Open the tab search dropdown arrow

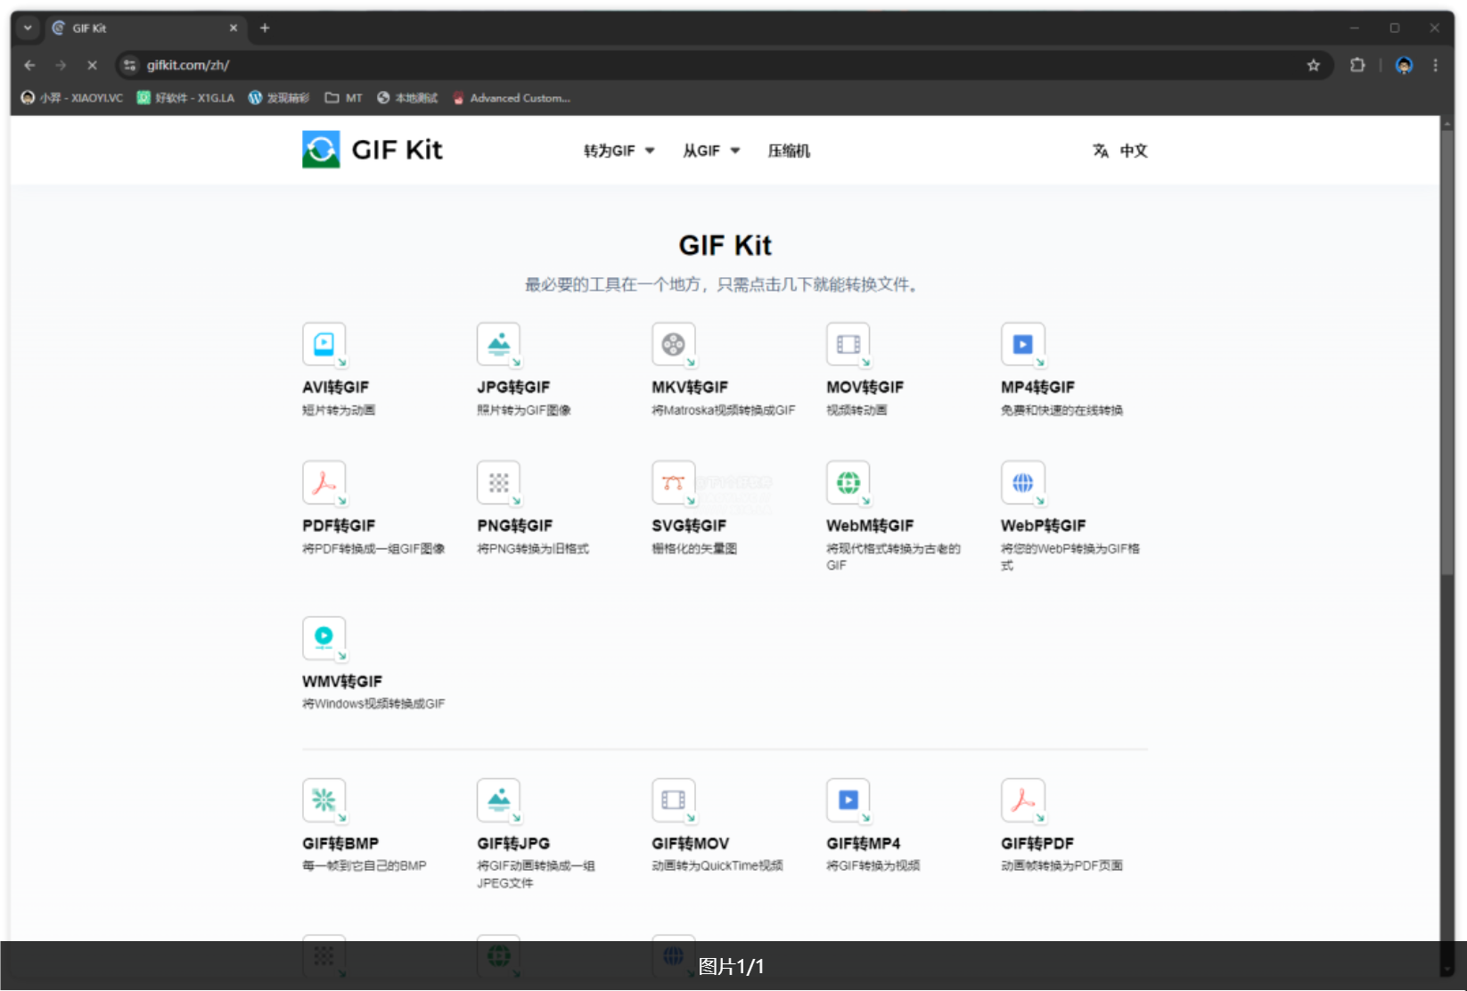click(28, 28)
